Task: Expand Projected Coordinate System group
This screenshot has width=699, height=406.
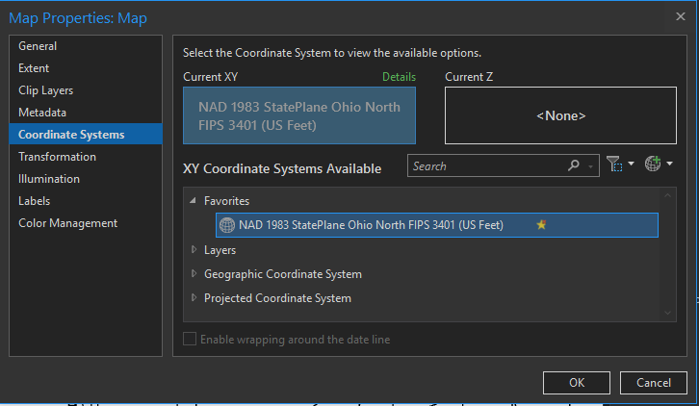Action: [194, 298]
